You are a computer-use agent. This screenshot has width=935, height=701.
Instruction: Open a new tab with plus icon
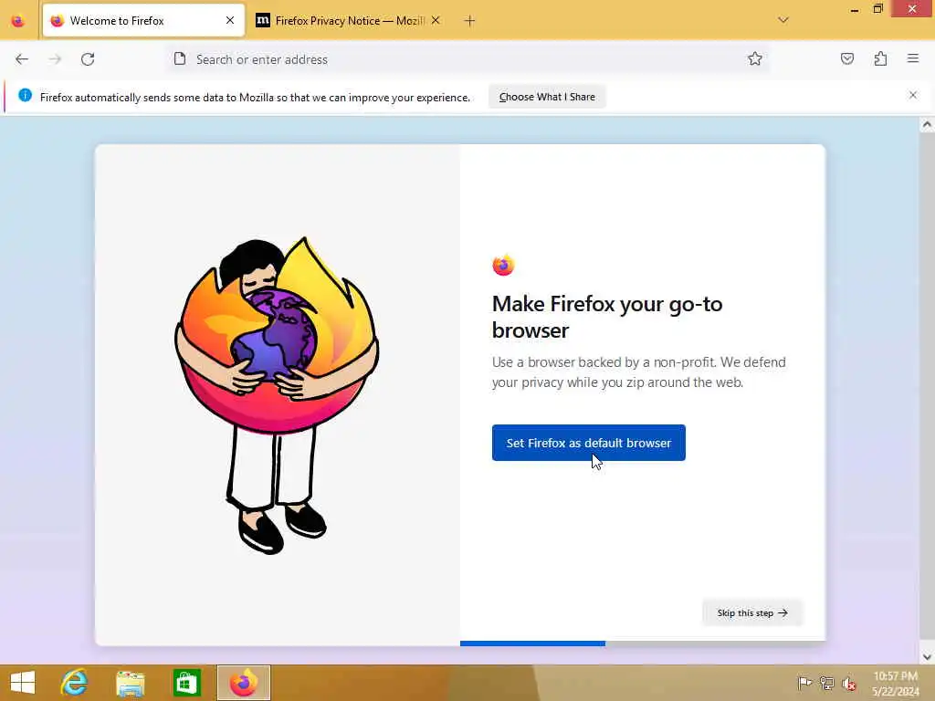(470, 21)
